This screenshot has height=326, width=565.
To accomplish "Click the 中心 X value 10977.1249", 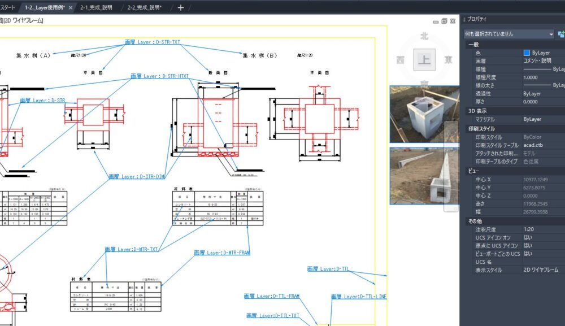I will click(x=535, y=180).
